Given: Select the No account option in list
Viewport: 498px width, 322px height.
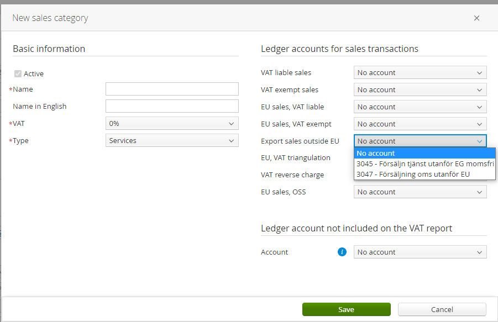Looking at the screenshot, I should (424, 153).
